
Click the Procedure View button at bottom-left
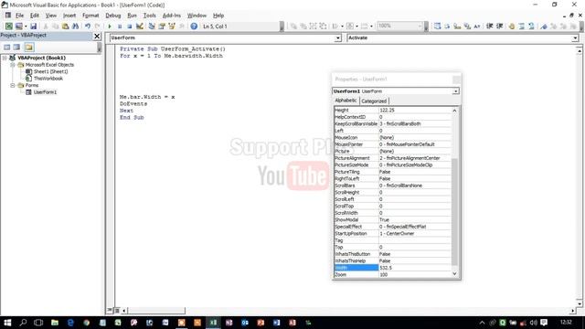(110, 311)
